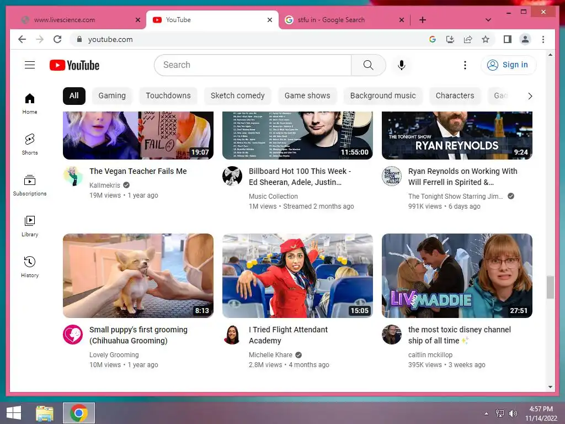Viewport: 565px width, 424px height.
Task: Show more filter chips with right arrow
Action: (530, 96)
